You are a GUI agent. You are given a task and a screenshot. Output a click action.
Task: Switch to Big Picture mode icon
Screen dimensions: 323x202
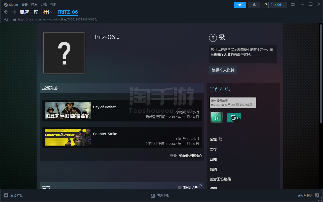pyautogui.click(x=293, y=5)
